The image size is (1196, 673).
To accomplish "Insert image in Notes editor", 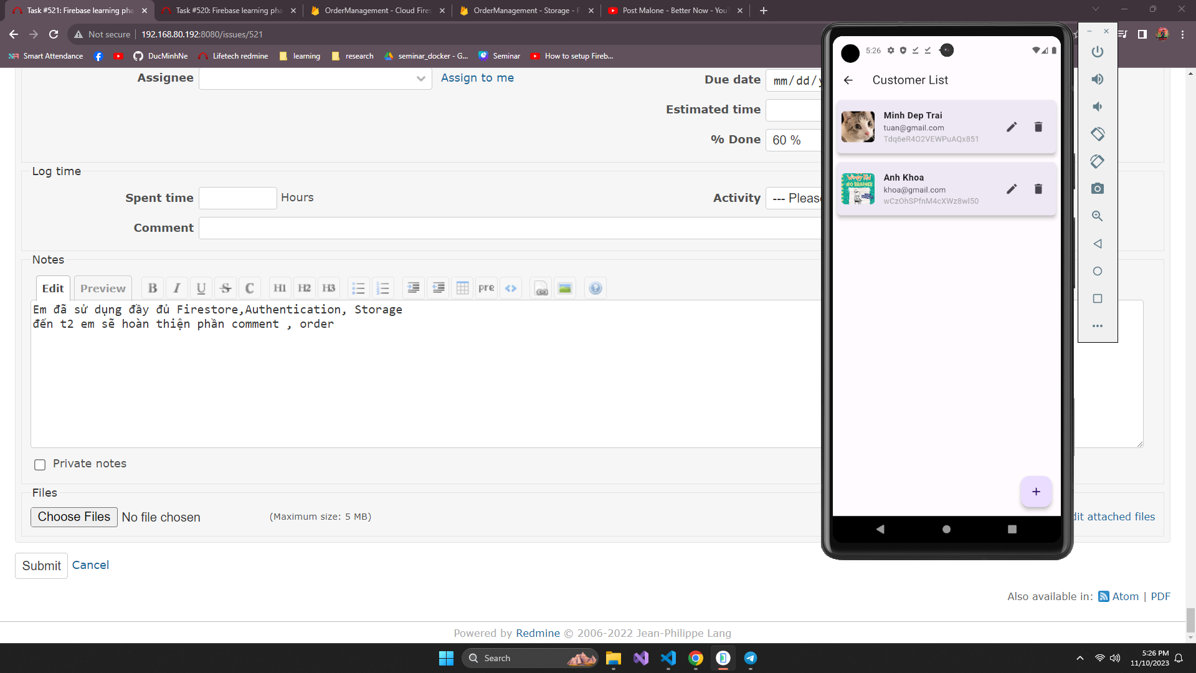I will 565,288.
